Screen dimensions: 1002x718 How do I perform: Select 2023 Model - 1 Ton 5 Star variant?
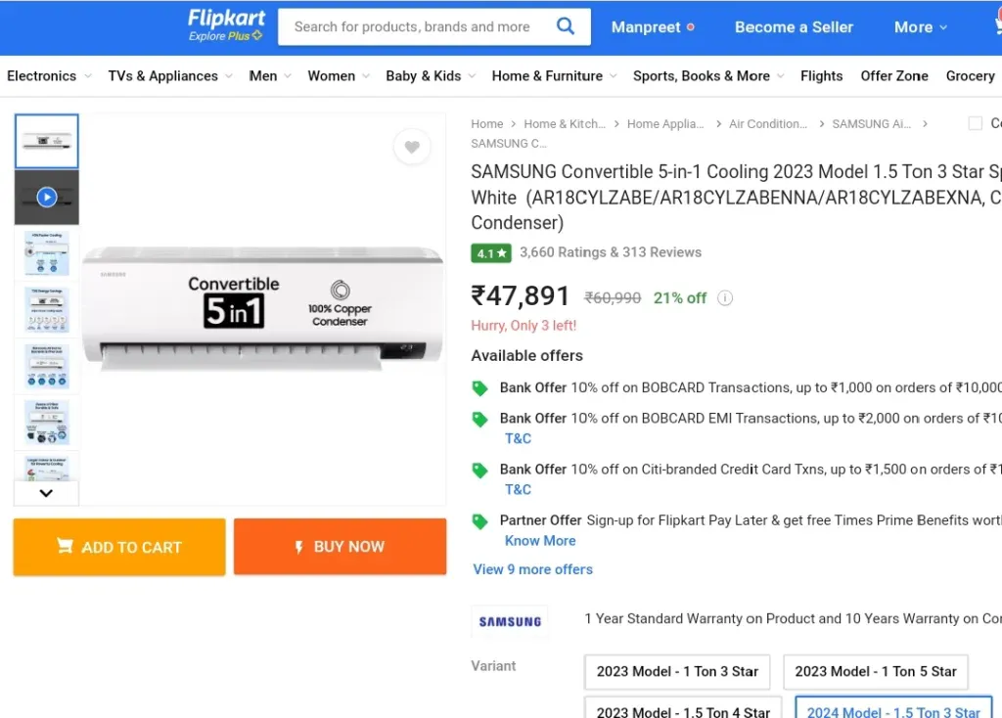(x=876, y=671)
